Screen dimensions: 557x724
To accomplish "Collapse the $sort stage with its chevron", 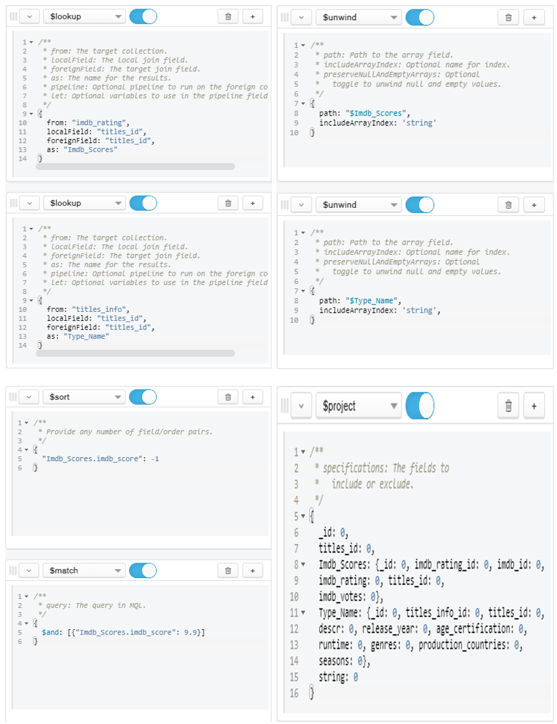I will coord(29,397).
